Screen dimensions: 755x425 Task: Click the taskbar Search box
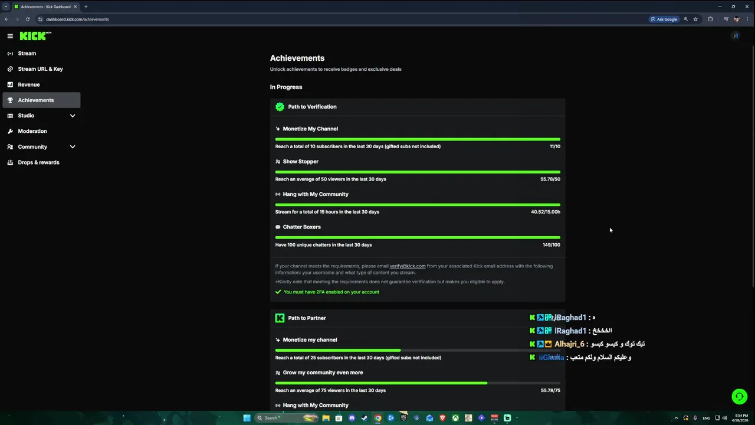coord(288,418)
